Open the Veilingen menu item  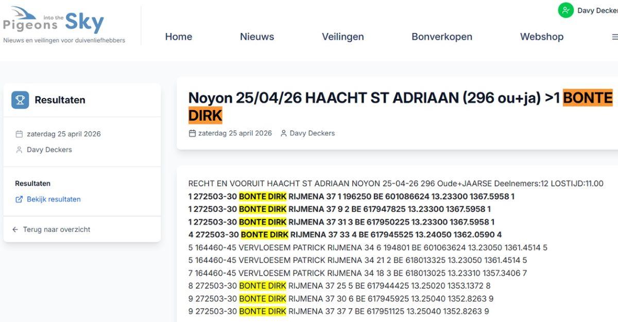(343, 37)
